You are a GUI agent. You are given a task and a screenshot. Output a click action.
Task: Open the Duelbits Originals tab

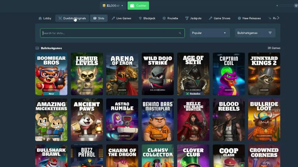pos(72,18)
